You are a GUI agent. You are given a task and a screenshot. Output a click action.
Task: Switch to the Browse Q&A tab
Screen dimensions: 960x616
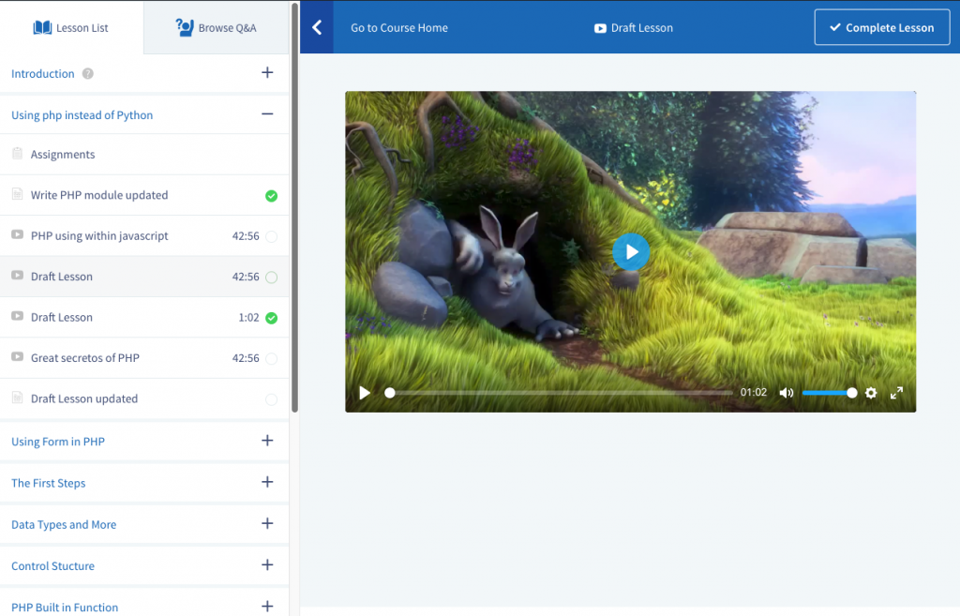point(216,27)
